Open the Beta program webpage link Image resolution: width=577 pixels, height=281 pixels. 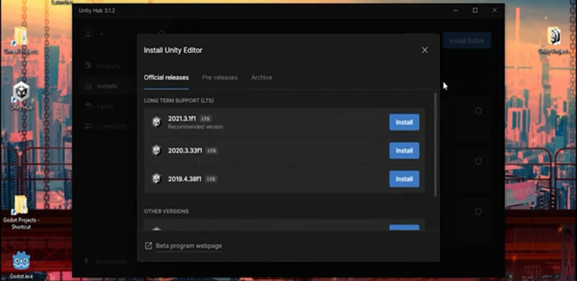point(189,246)
